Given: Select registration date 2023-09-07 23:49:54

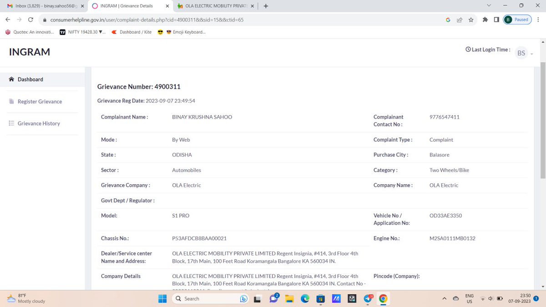Looking at the screenshot, I should point(171,101).
